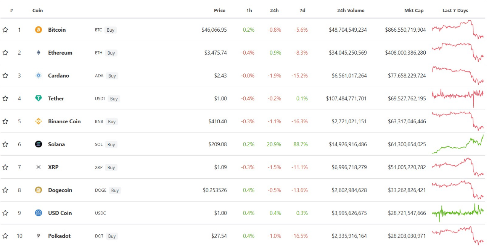Add Solana to watchlist via star
This screenshot has height=247, width=489.
point(5,144)
